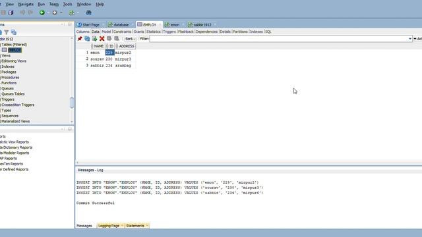422x237 pixels.
Task: Open the Window menu
Action: click(x=84, y=5)
